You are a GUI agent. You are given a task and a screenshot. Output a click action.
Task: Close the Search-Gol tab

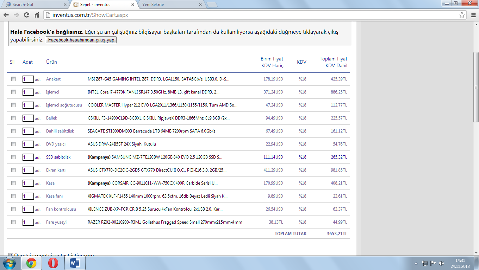tap(65, 5)
